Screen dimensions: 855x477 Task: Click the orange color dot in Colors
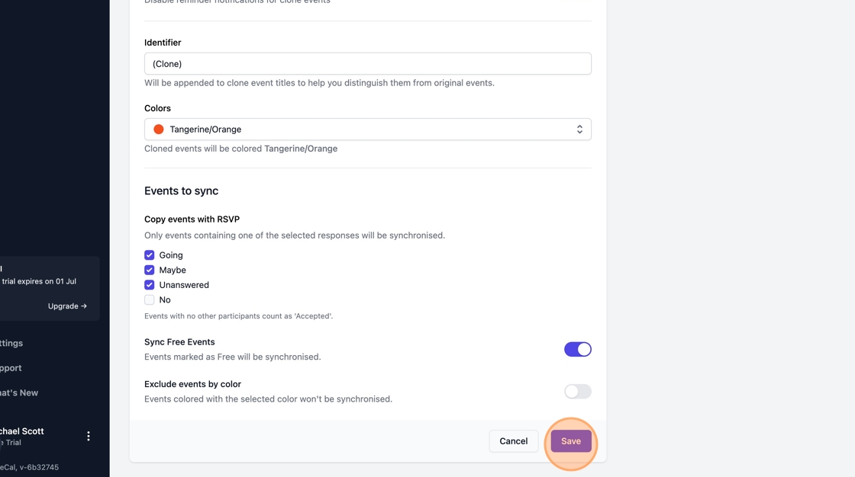[159, 130]
